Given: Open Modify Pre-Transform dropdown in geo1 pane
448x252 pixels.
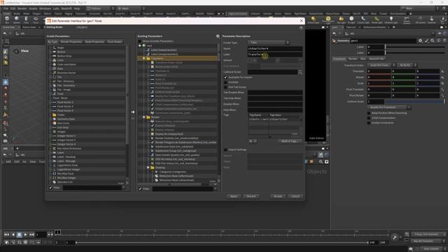Looking at the screenshot, I should (x=389, y=107).
